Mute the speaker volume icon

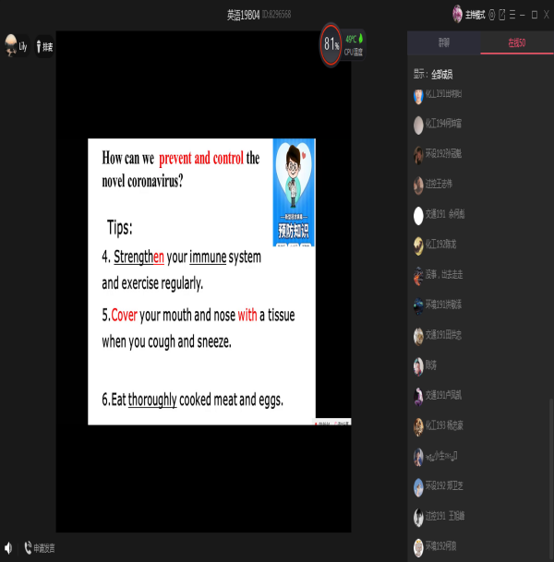8,548
